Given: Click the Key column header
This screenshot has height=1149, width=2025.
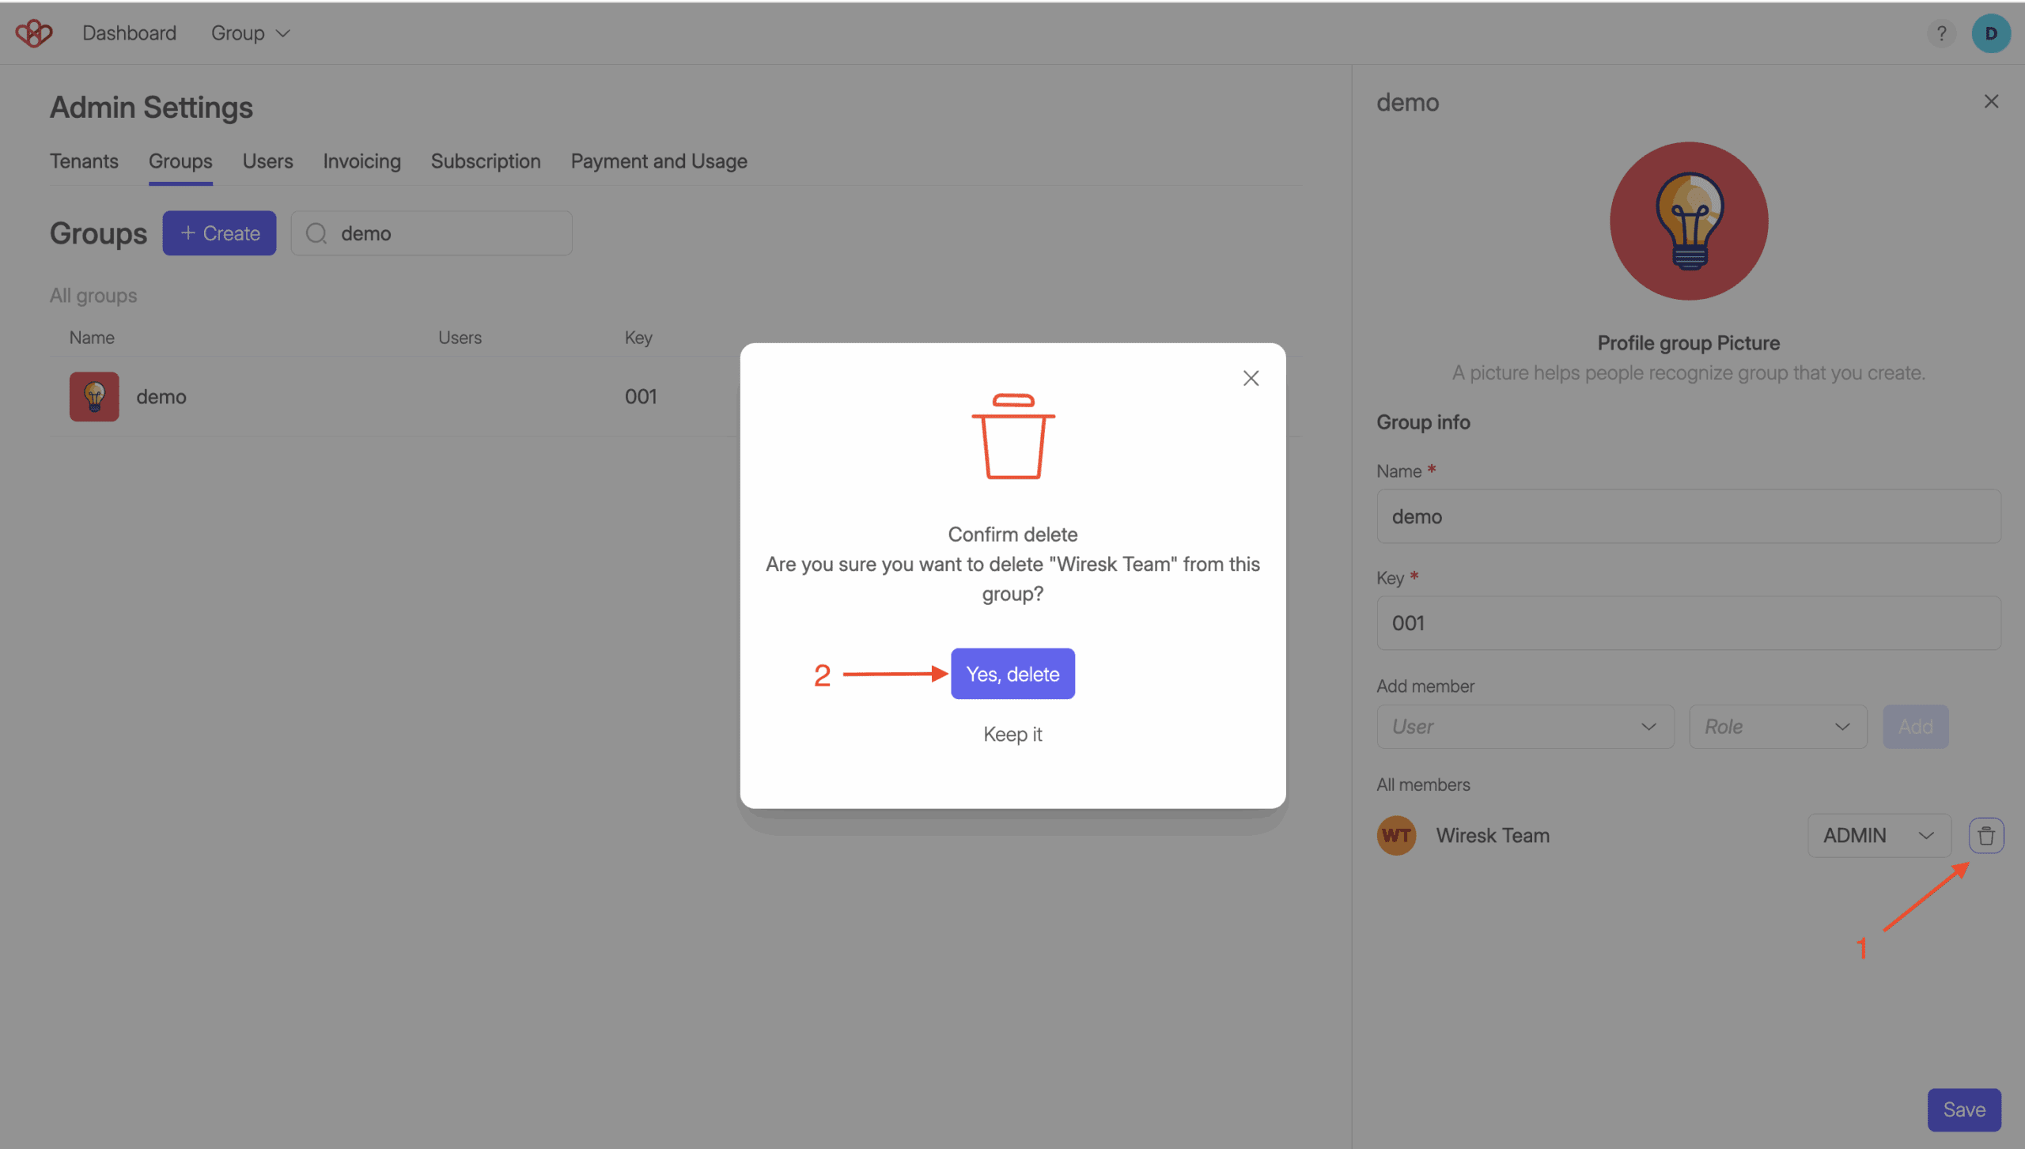Looking at the screenshot, I should [638, 338].
